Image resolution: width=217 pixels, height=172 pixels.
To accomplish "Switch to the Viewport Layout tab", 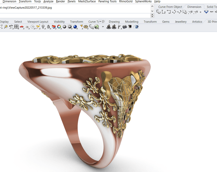I will tap(38, 22).
